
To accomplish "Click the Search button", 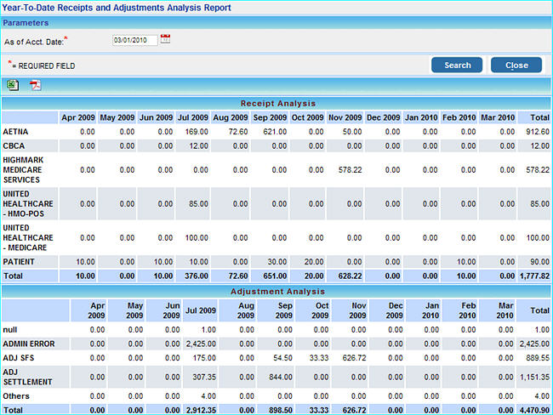I will click(x=457, y=65).
